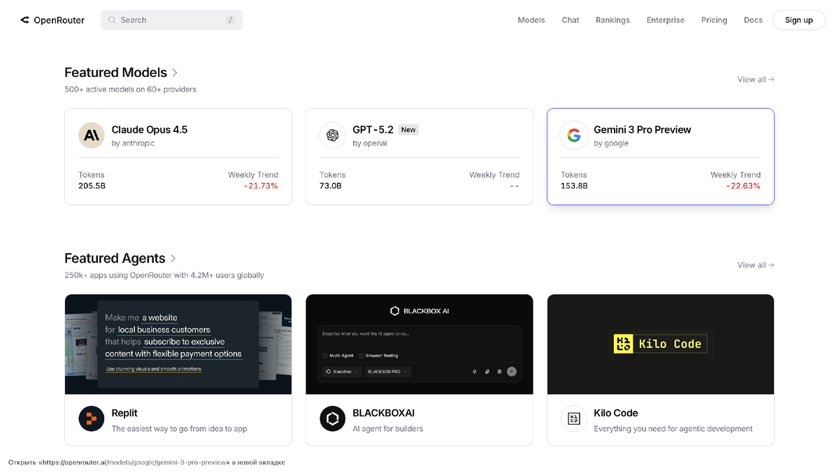The width and height of the screenshot is (839, 473).
Task: Click the OpenAI logo on GPT-5.2 card
Action: (x=333, y=136)
